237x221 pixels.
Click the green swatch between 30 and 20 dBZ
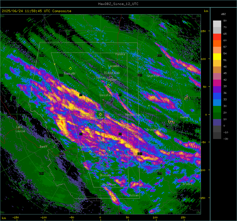pos(217,109)
